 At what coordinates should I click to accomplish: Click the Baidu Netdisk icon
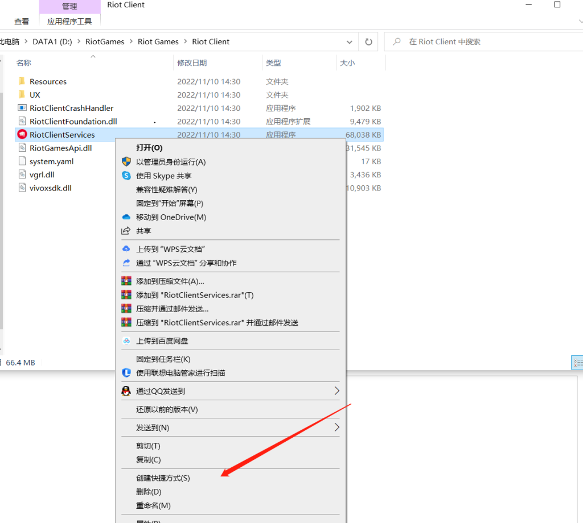[x=126, y=341]
